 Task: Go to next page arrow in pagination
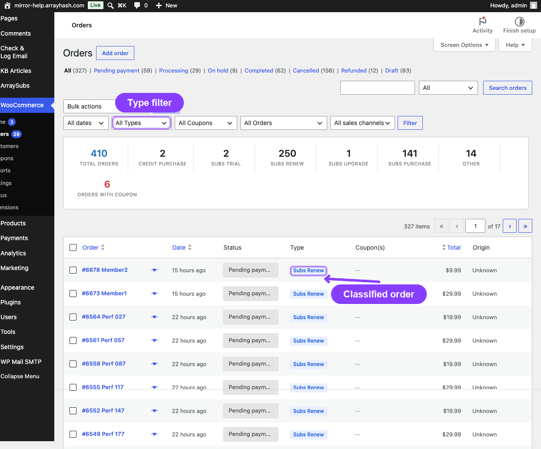pos(510,226)
